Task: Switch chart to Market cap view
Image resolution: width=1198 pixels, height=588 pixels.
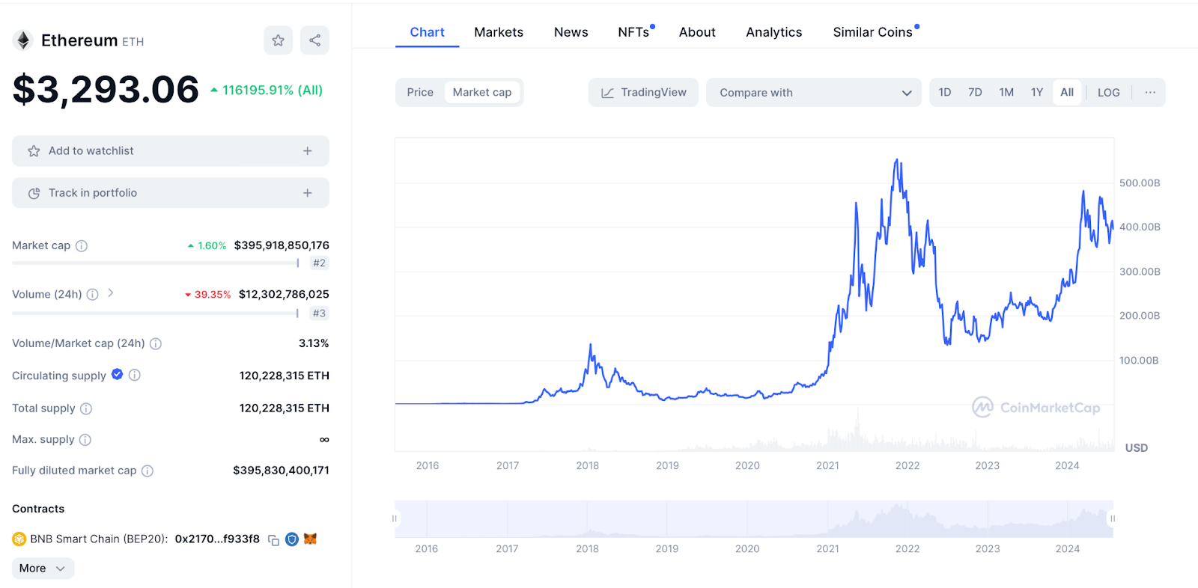Action: point(482,93)
